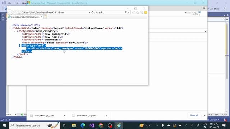Open the Toolbox side tab in Visual Studio
This screenshot has height=129, width=230.
3,17
